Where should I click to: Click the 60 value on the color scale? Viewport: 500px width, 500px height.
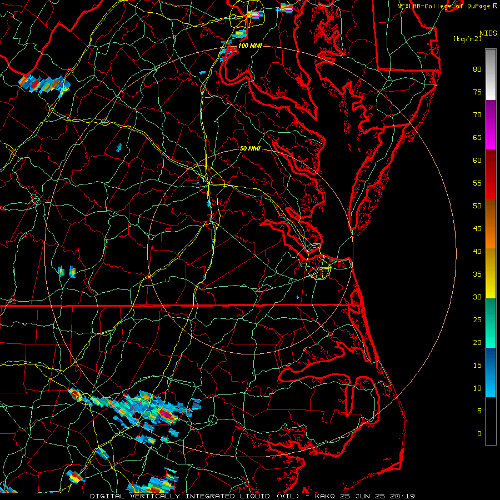(477, 161)
